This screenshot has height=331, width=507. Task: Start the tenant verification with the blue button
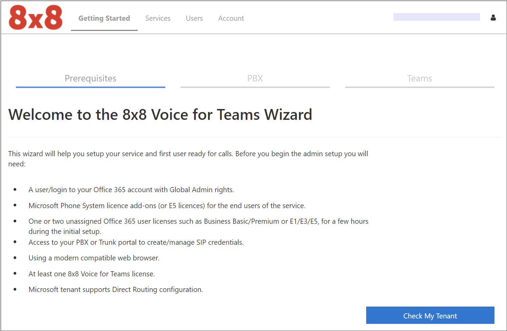point(430,315)
